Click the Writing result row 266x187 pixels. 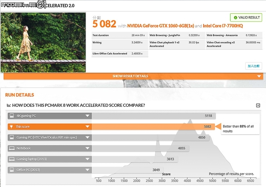(120, 44)
